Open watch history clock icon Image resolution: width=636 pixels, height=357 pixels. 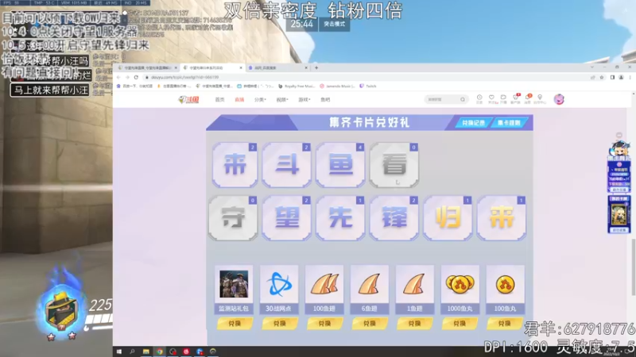(x=479, y=98)
